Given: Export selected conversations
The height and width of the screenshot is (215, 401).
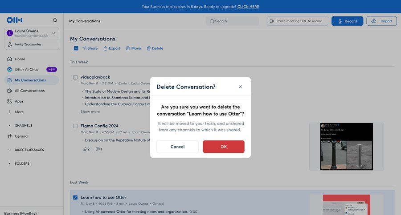Looking at the screenshot, I should click(112, 48).
